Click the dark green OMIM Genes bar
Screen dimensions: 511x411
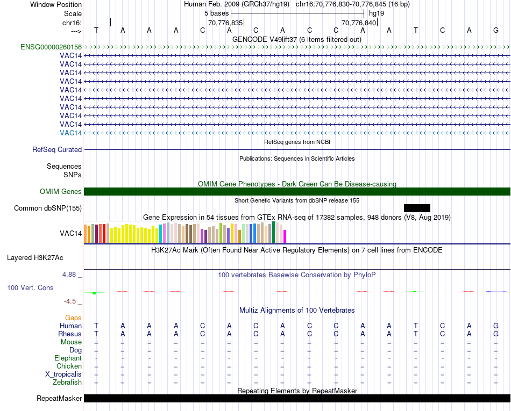[x=297, y=192]
